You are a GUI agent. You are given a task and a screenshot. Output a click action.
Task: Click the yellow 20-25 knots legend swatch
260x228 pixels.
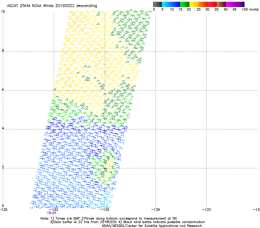(194, 4)
